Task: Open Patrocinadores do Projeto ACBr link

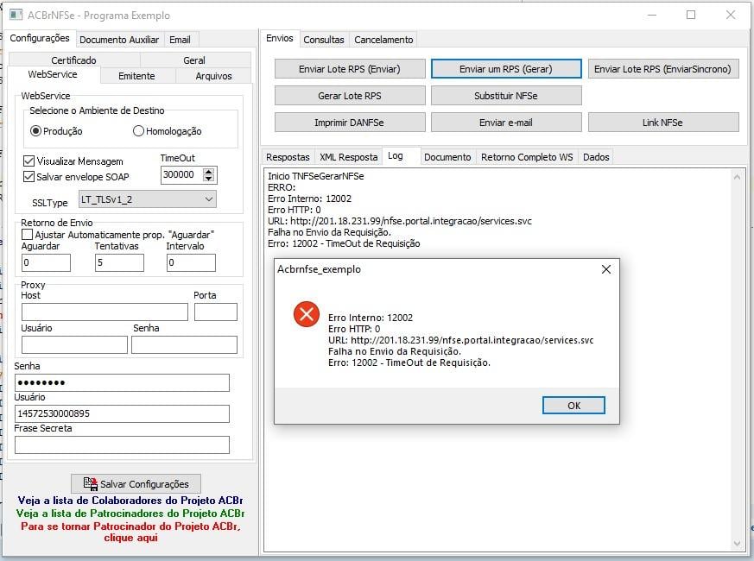Action: click(130, 514)
